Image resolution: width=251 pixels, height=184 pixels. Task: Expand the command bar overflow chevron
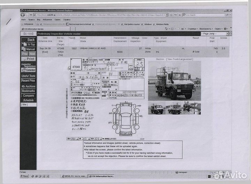pos(231,28)
